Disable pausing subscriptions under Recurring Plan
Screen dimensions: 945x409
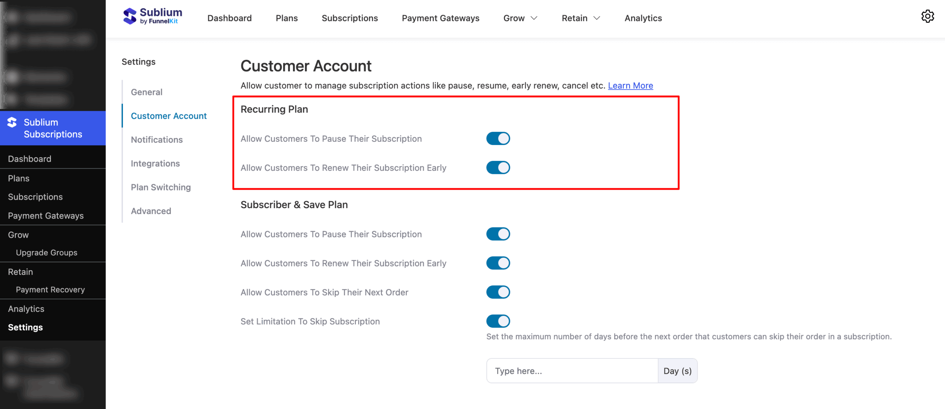point(498,138)
